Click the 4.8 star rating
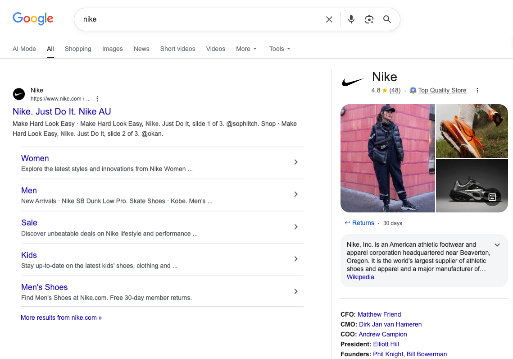Viewport: 513px width, 359px height. tap(379, 90)
